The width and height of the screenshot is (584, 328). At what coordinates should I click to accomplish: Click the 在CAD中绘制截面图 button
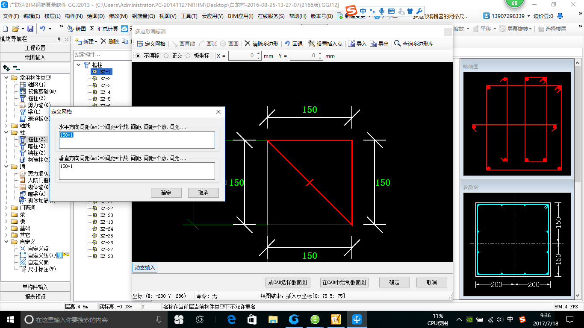(x=344, y=282)
